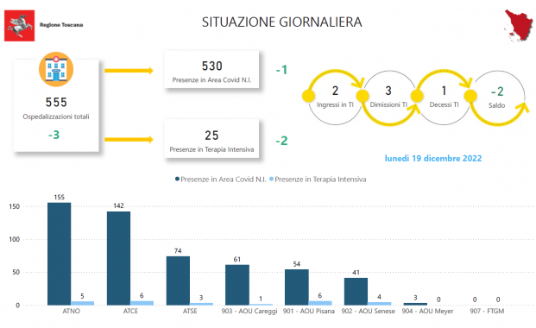Image resolution: width=536 pixels, height=328 pixels.
Task: Click 'Ospedalizzazioni totali' caption
Action: coord(56,117)
